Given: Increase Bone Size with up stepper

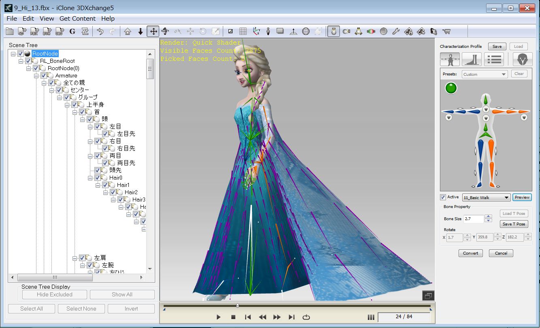Looking at the screenshot, I should tap(489, 217).
